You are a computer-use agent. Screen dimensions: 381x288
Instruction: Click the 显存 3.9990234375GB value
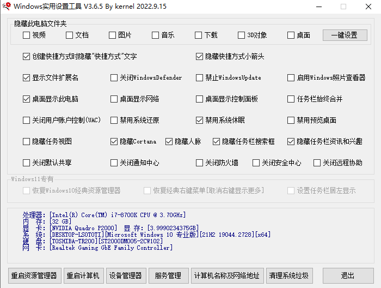click(173, 228)
